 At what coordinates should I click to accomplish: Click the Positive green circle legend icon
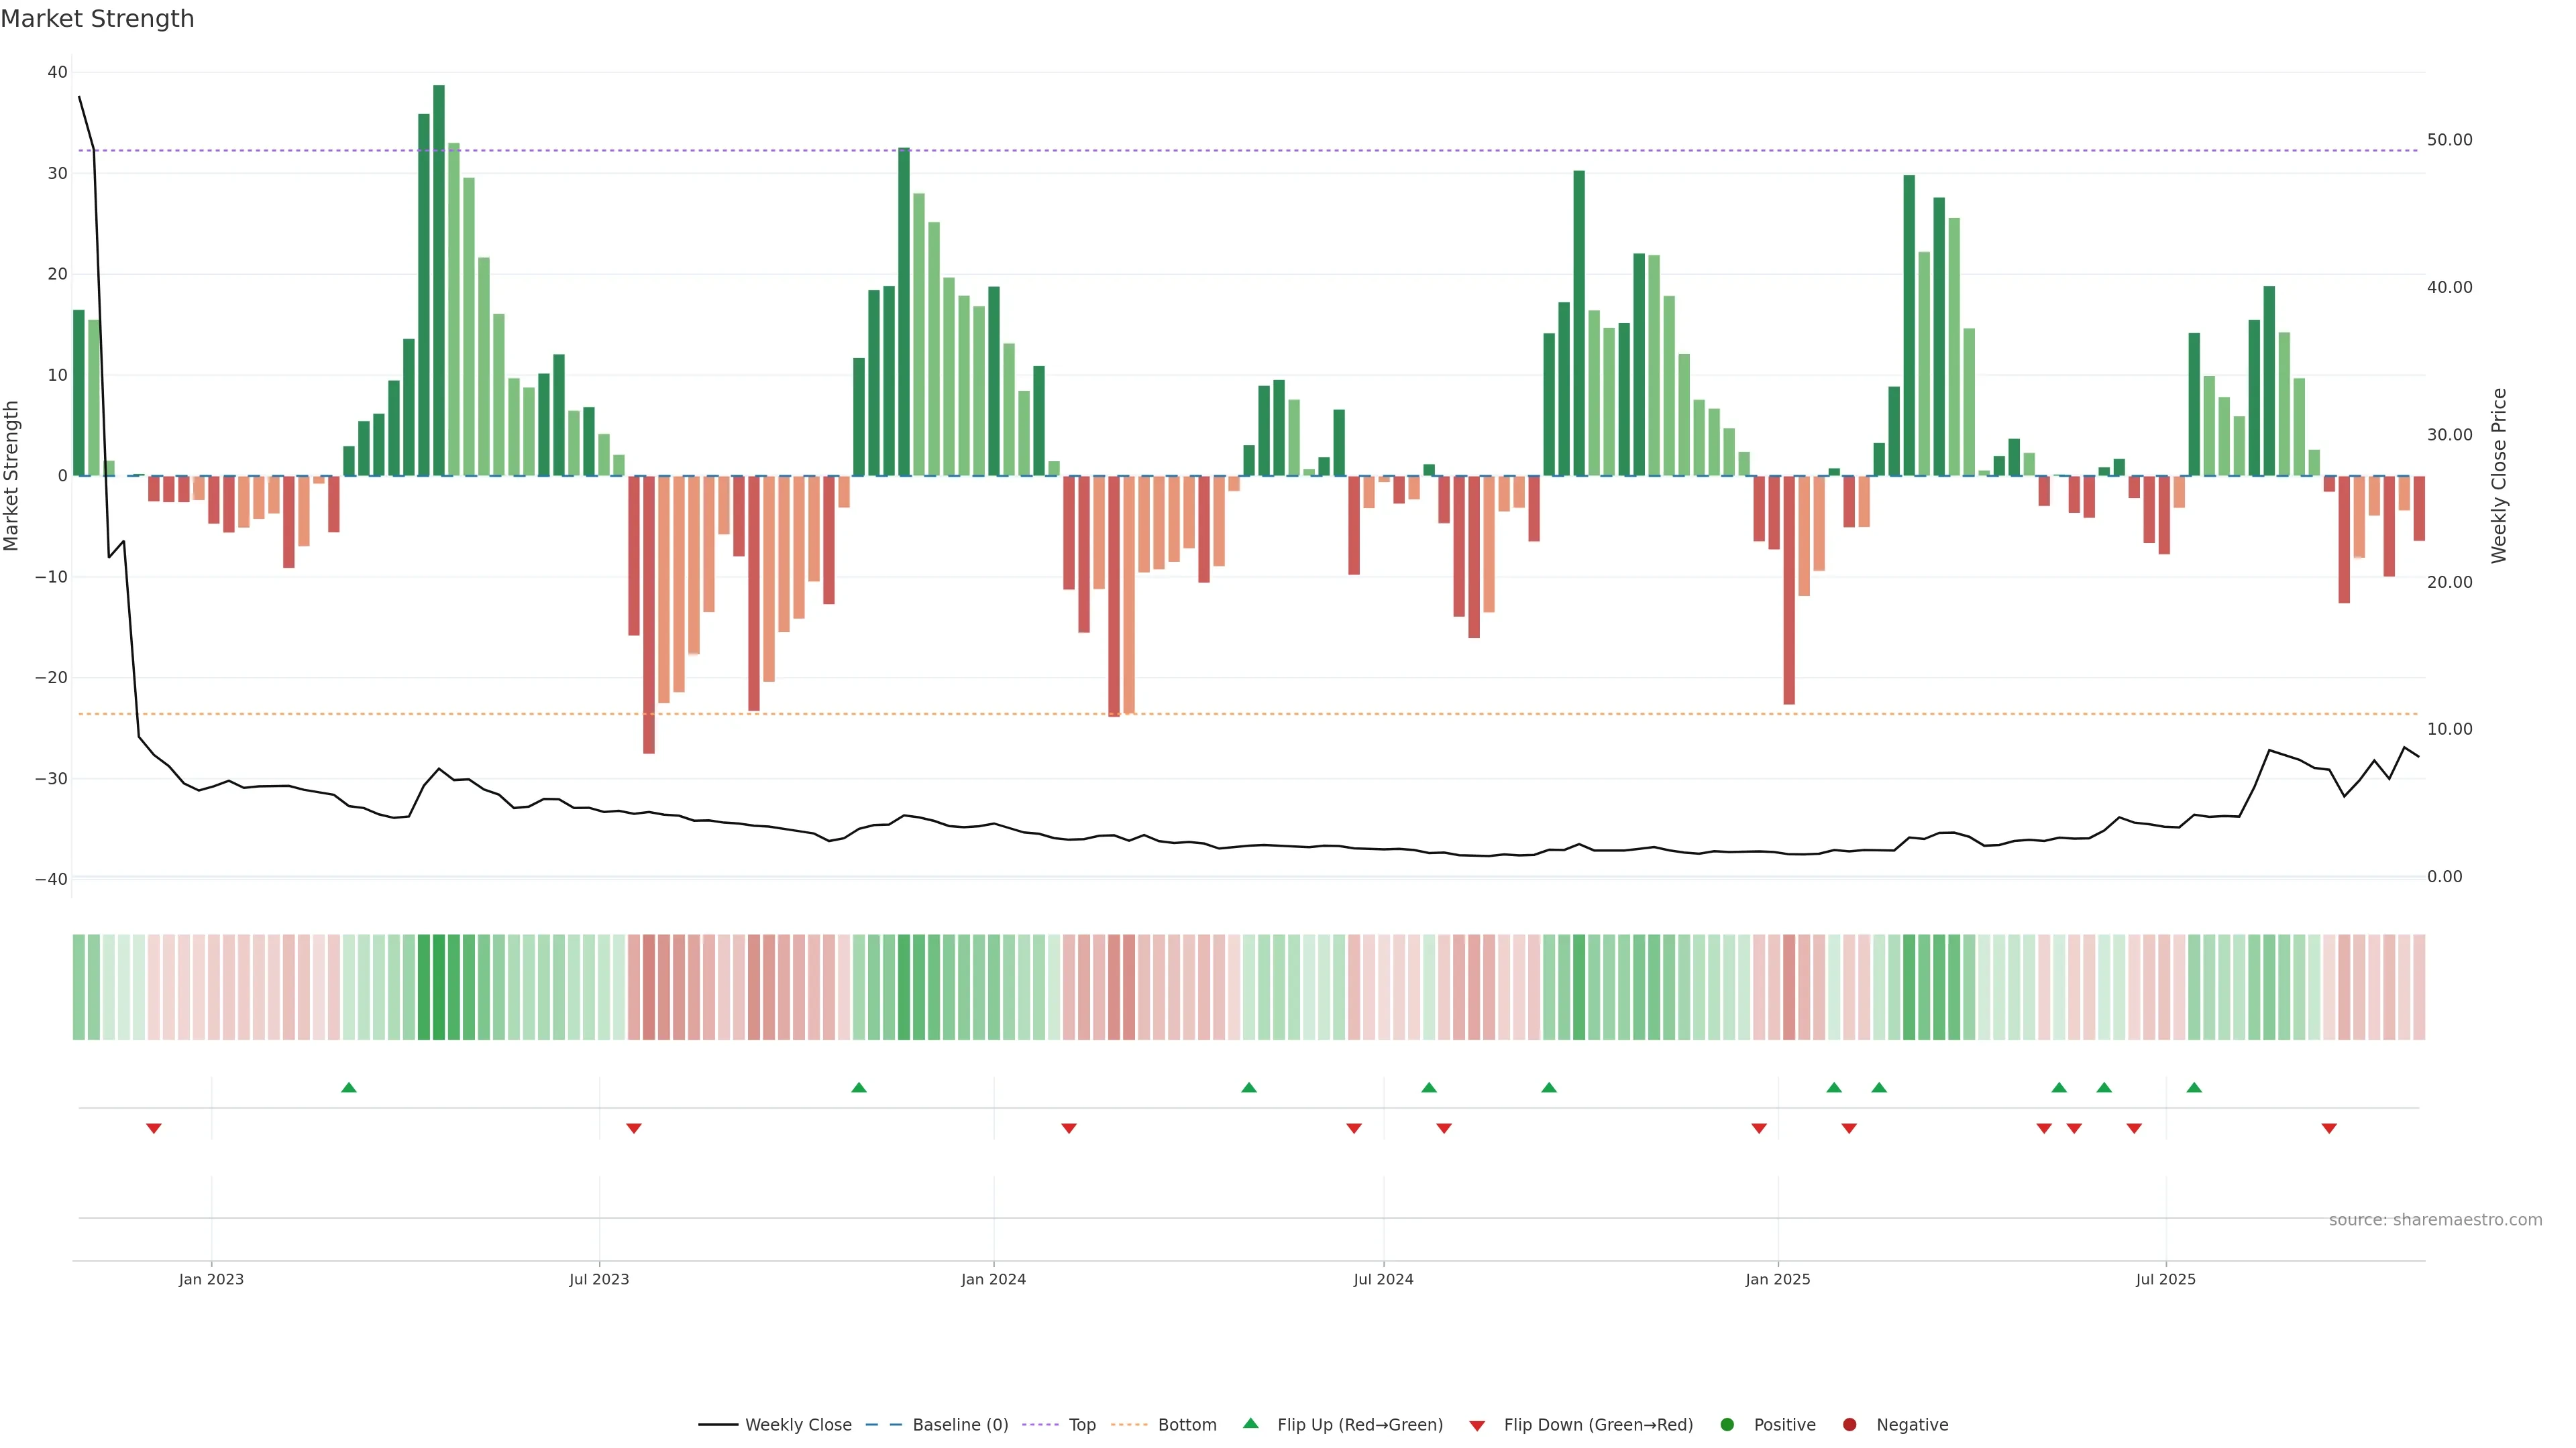coord(1726,1425)
